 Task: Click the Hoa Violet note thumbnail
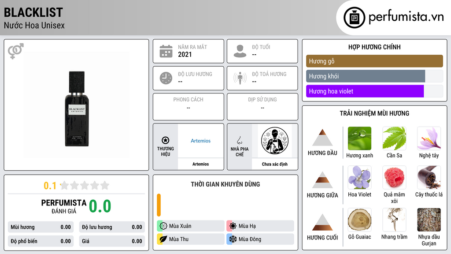[x=359, y=177]
